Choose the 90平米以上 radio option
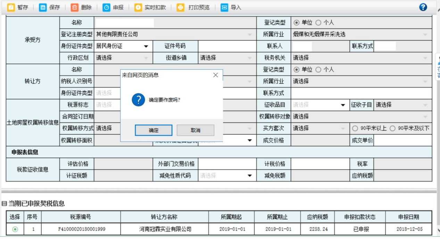The width and height of the screenshot is (440, 239). point(355,128)
